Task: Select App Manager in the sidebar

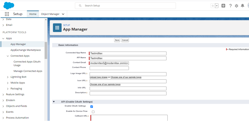Action: pos(23,44)
